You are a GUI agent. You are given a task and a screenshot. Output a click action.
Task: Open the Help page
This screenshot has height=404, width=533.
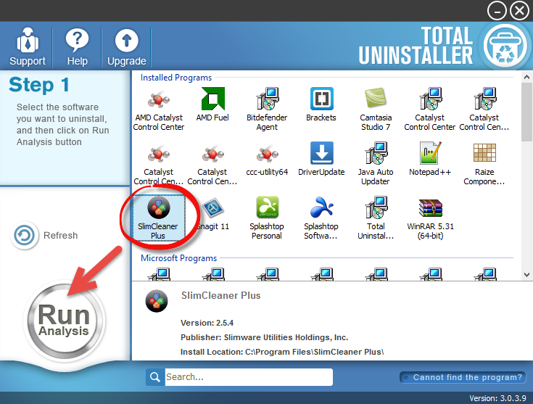click(77, 46)
